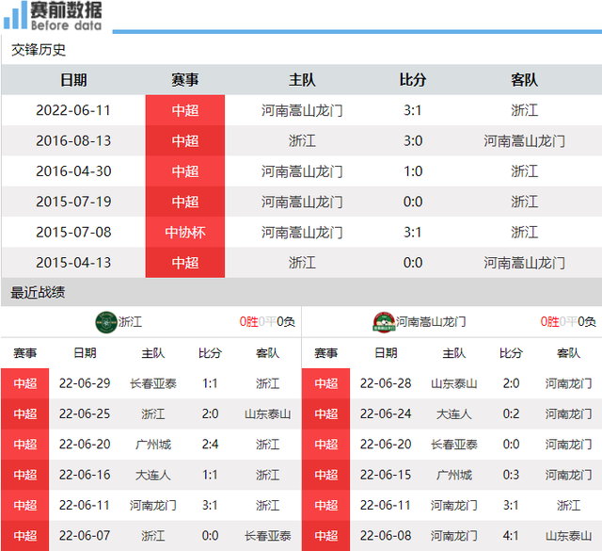Click the 2:4 score on 22-06-20

pos(210,445)
